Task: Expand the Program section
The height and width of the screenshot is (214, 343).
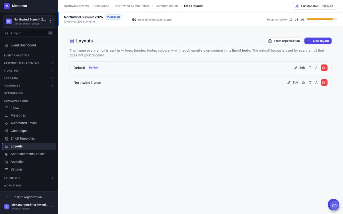Action: [29, 78]
